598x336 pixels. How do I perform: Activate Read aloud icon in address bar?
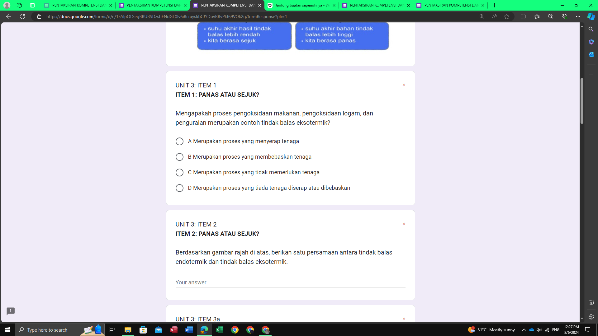click(494, 16)
